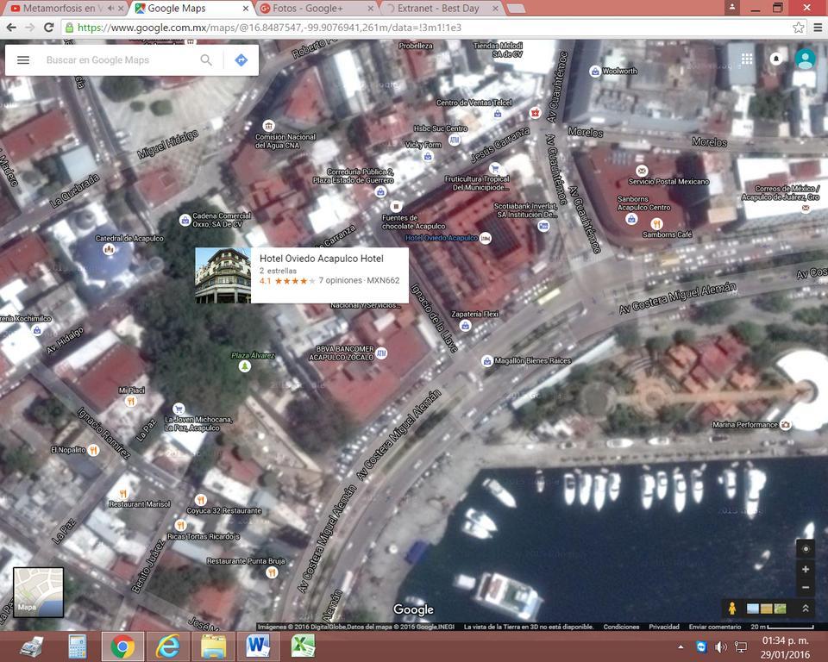
Task: Open the Google account avatar
Action: pos(806,59)
